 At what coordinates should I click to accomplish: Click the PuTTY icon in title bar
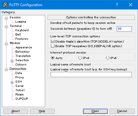(5, 5)
